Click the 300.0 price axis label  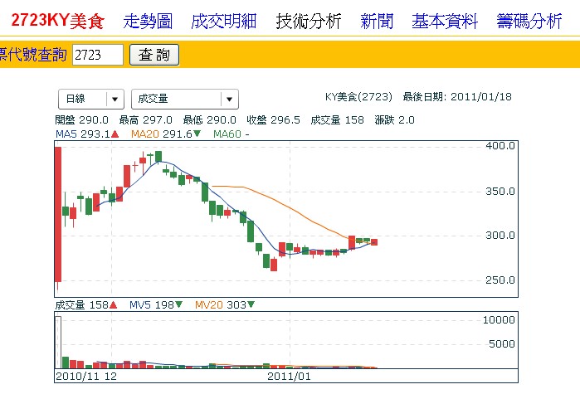click(500, 236)
